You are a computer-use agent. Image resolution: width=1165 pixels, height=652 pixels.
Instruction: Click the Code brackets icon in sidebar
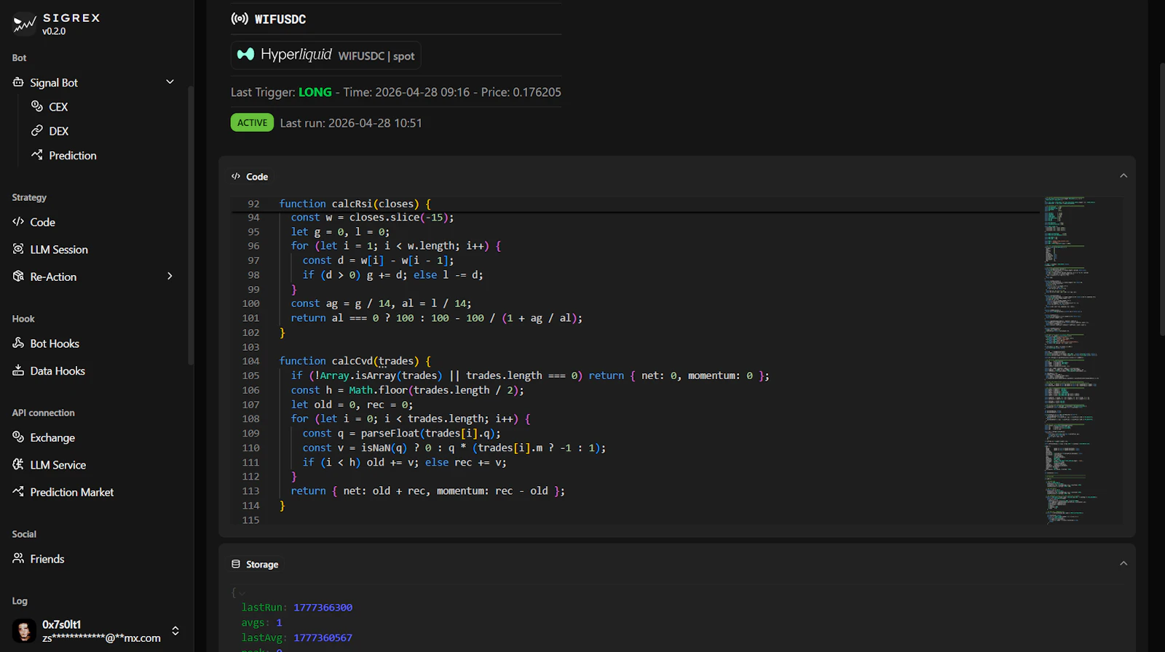click(18, 222)
